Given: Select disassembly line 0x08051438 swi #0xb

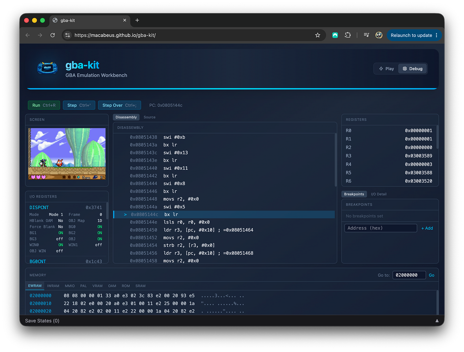Looking at the screenshot, I should (x=224, y=137).
